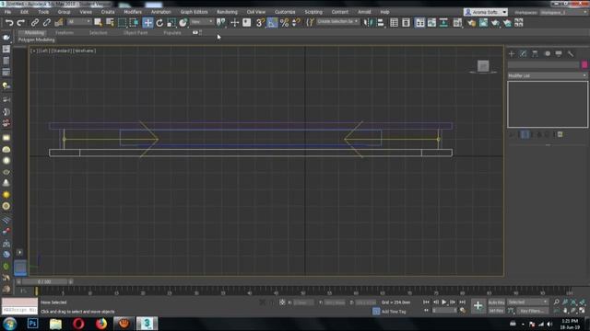Expand the Polygon Modeling panel
590x331 pixels.
tap(37, 40)
